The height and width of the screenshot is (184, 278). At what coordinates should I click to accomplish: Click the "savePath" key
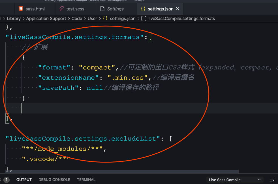point(58,88)
